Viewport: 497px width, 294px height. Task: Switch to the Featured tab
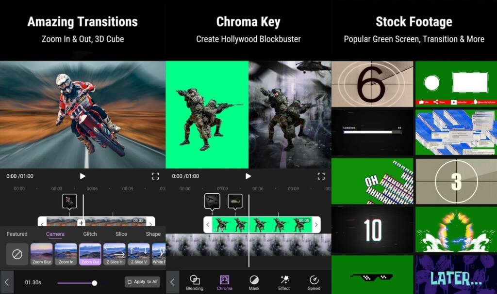pos(17,234)
